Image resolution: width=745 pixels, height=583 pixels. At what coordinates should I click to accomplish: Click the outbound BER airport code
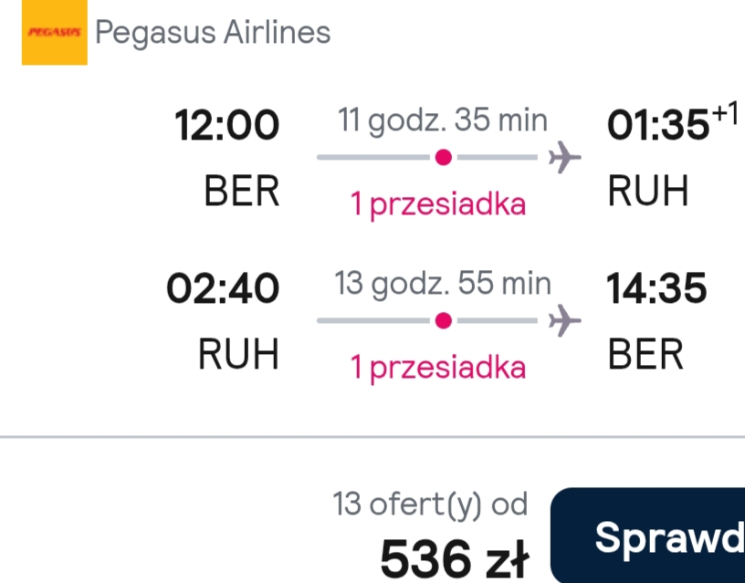[x=242, y=191]
